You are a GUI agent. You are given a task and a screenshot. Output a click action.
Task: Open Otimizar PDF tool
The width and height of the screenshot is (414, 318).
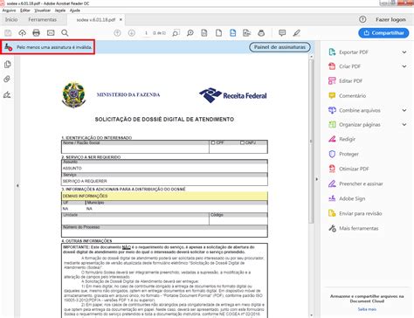(x=348, y=169)
